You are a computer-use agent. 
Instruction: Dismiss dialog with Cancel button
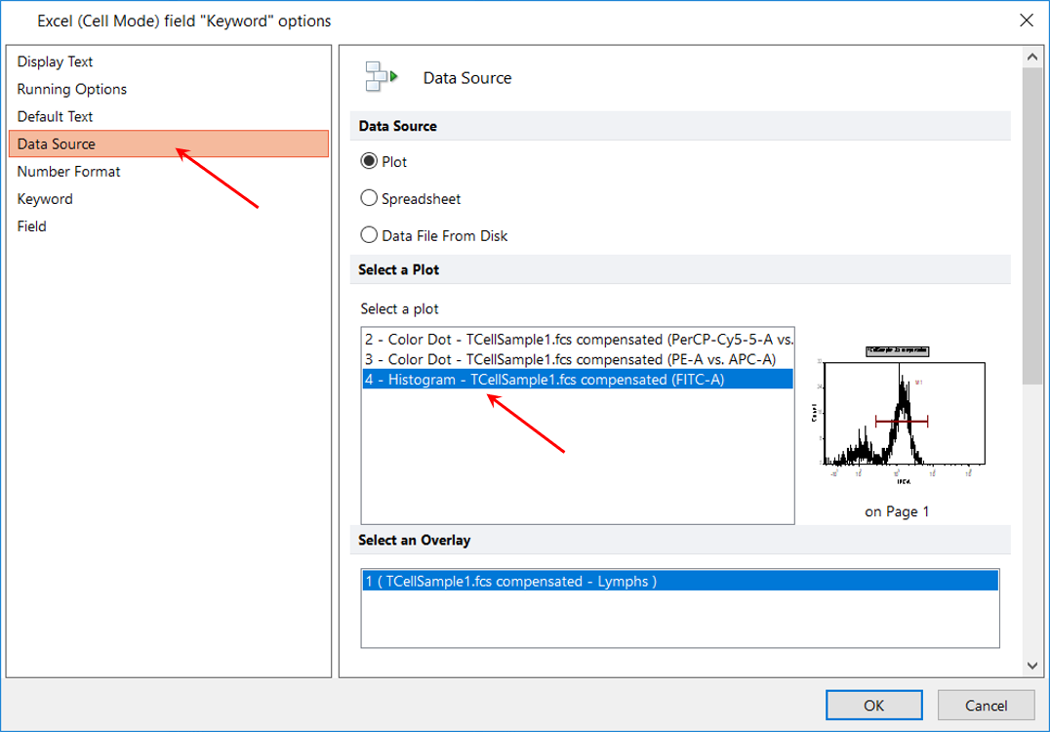point(986,705)
